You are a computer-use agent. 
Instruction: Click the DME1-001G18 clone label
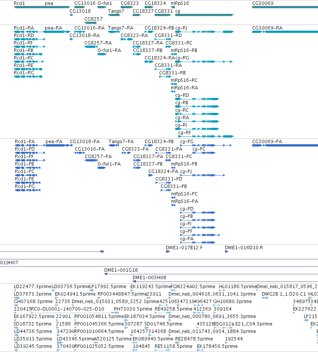pyautogui.click(x=121, y=270)
